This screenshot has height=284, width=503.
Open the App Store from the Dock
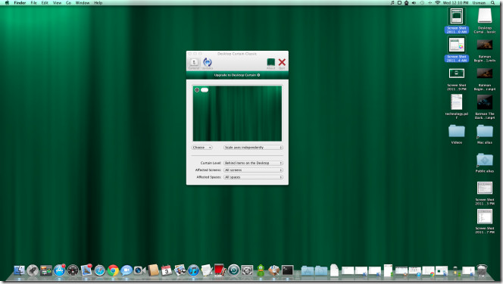pos(59,270)
